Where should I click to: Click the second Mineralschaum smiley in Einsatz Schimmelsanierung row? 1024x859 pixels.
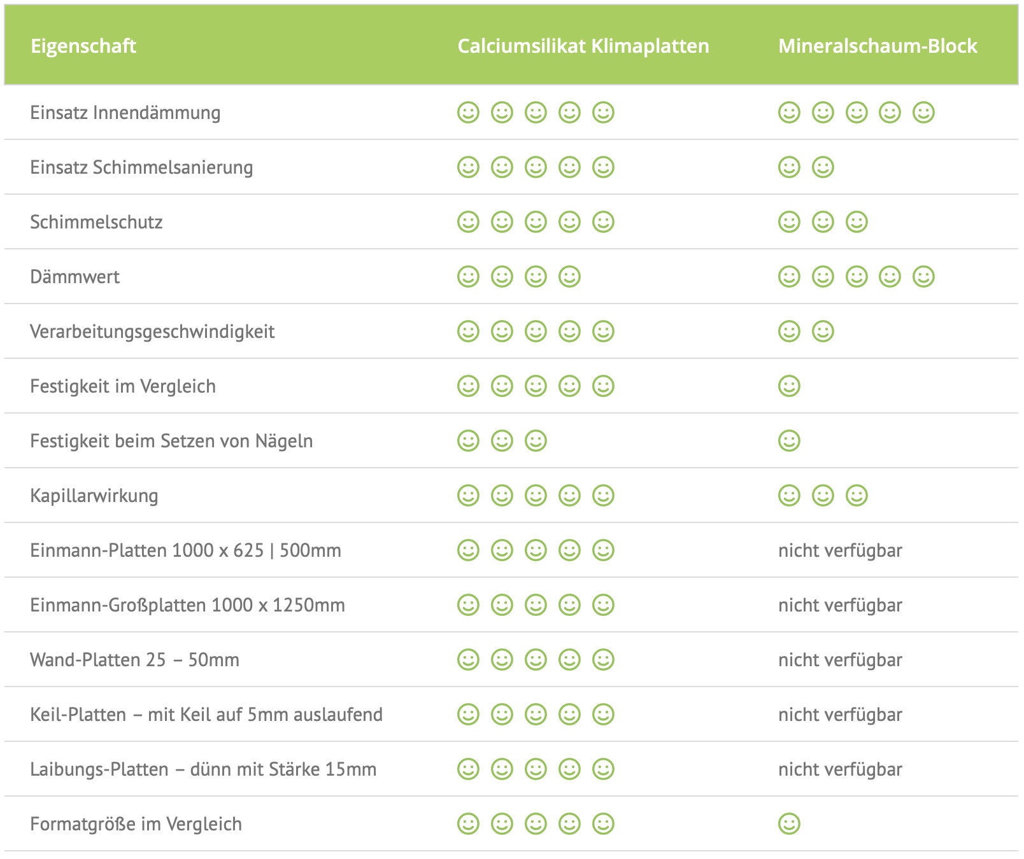(x=823, y=167)
